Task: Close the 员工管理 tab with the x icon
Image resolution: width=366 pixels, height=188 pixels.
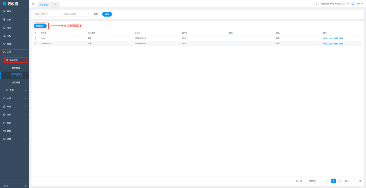Action: coord(56,5)
